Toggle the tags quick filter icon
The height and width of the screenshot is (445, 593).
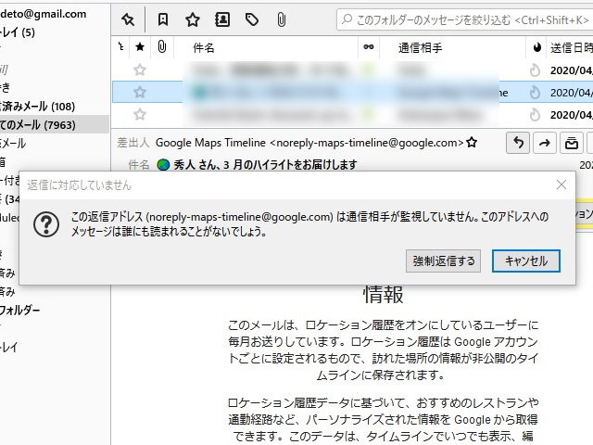(252, 19)
